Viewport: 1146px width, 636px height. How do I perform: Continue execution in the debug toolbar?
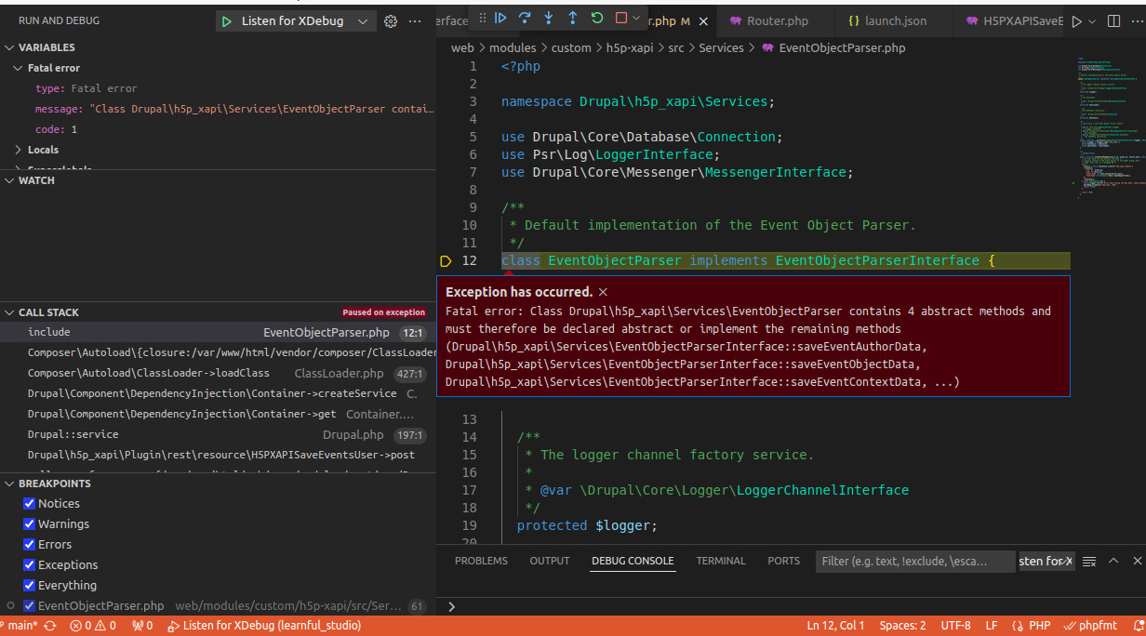click(x=500, y=18)
